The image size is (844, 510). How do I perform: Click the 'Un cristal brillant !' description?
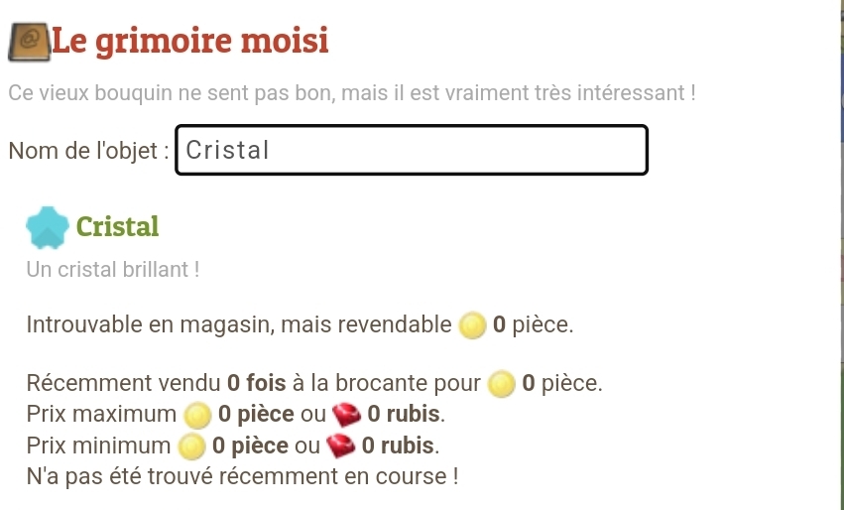coord(113,269)
